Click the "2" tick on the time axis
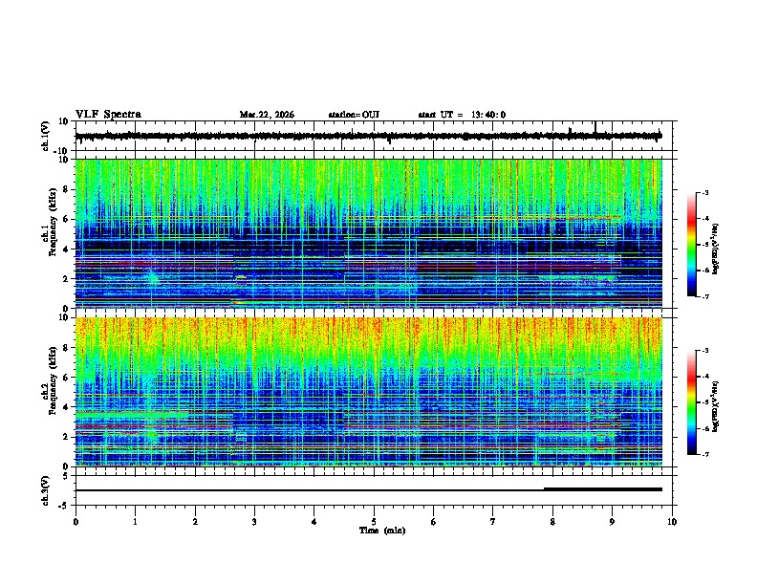Image resolution: width=757 pixels, height=585 pixels. (195, 522)
